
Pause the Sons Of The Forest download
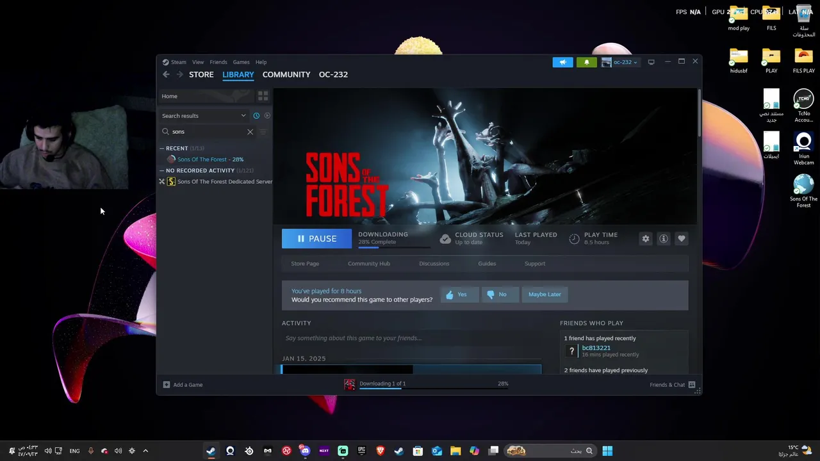[316, 239]
